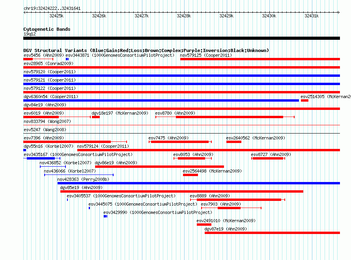Click the 32428k ruler tick label
351x260 pixels.
(184, 16)
